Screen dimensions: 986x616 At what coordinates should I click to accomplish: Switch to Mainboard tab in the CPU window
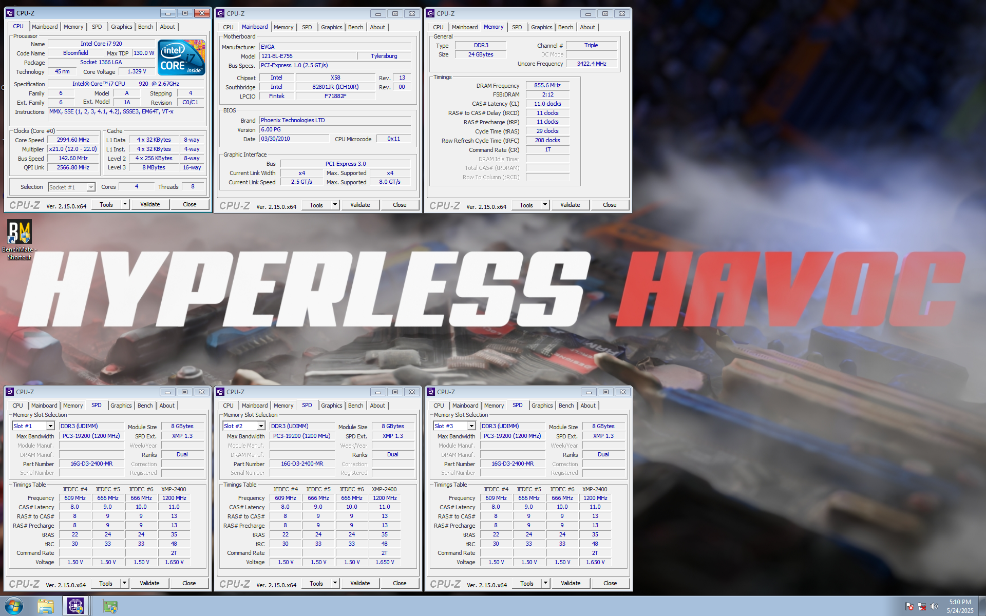point(45,27)
